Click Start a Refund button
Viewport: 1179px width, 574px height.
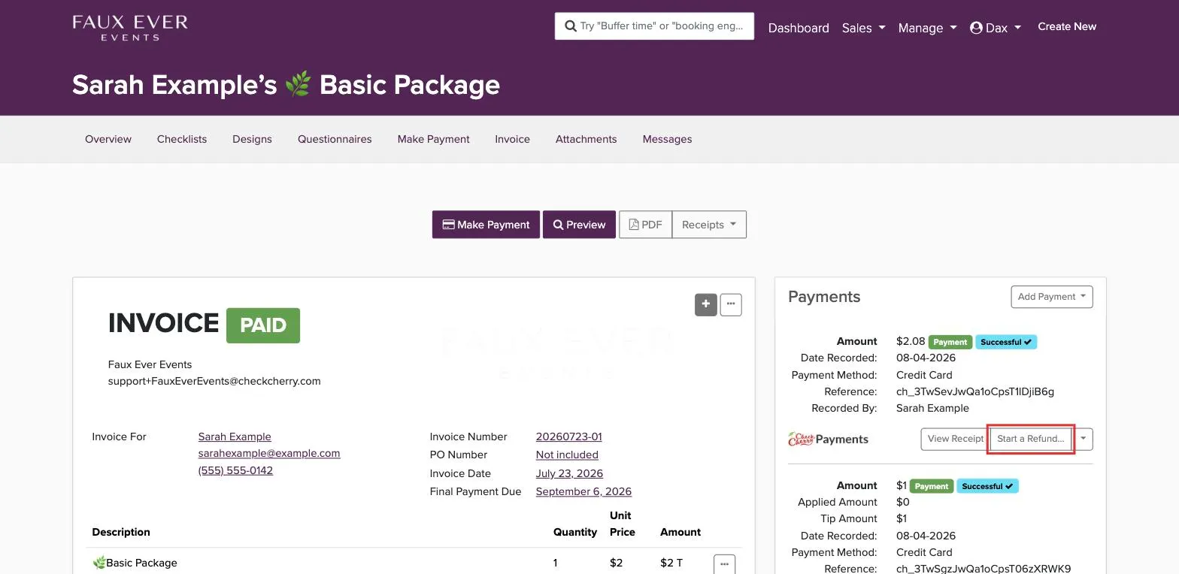click(1031, 439)
